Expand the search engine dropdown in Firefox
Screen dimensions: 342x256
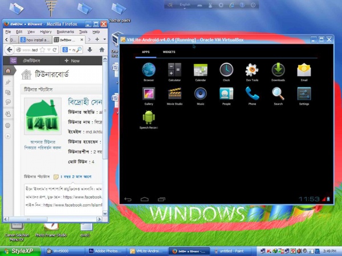(x=70, y=50)
